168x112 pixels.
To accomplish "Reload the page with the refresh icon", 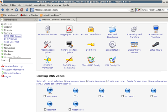I will coord(17,10).
